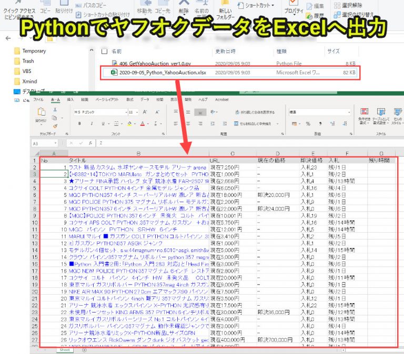Toggle Underline formatting
Viewport: 404px width, 354px height.
point(103,124)
